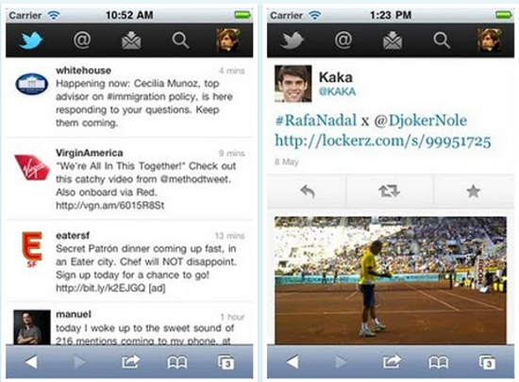Viewport: 519px width, 382px height.
Task: View the tennis match photo
Action: (x=391, y=280)
